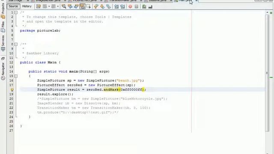
Task: Go to the next bookmark
Action: 102,6
